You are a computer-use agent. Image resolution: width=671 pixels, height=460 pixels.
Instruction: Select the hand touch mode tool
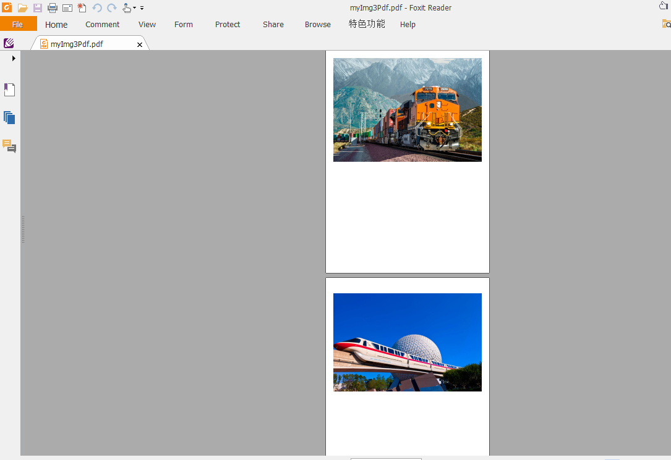coord(127,7)
